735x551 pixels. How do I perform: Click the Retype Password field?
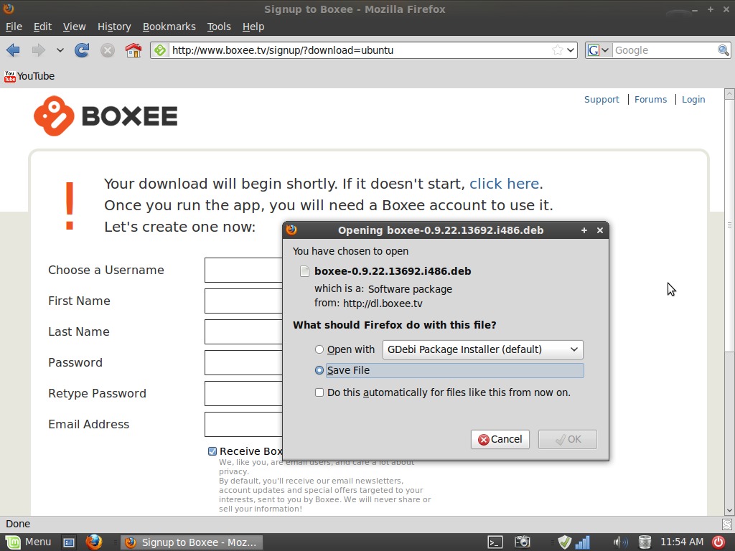point(244,394)
